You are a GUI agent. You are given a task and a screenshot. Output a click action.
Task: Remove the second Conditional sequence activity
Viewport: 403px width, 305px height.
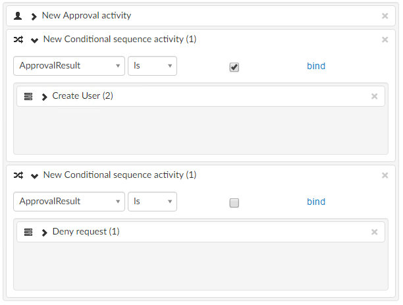(x=385, y=175)
